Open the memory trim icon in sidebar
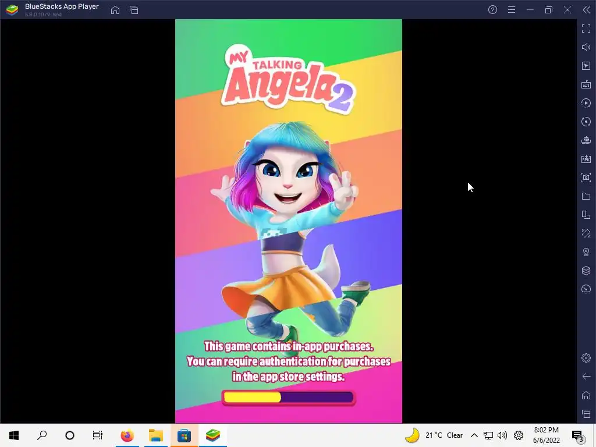The width and height of the screenshot is (596, 447). [586, 140]
